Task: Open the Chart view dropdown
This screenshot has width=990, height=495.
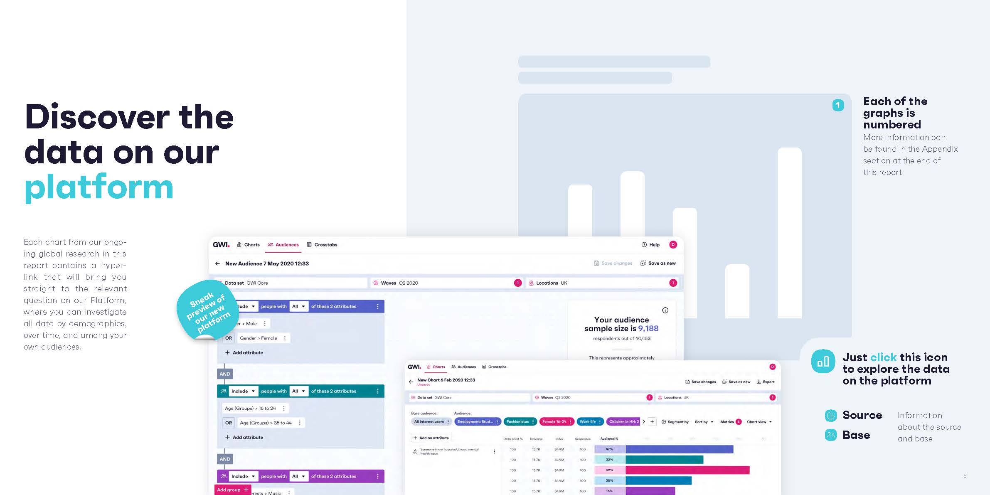Action: [x=759, y=422]
